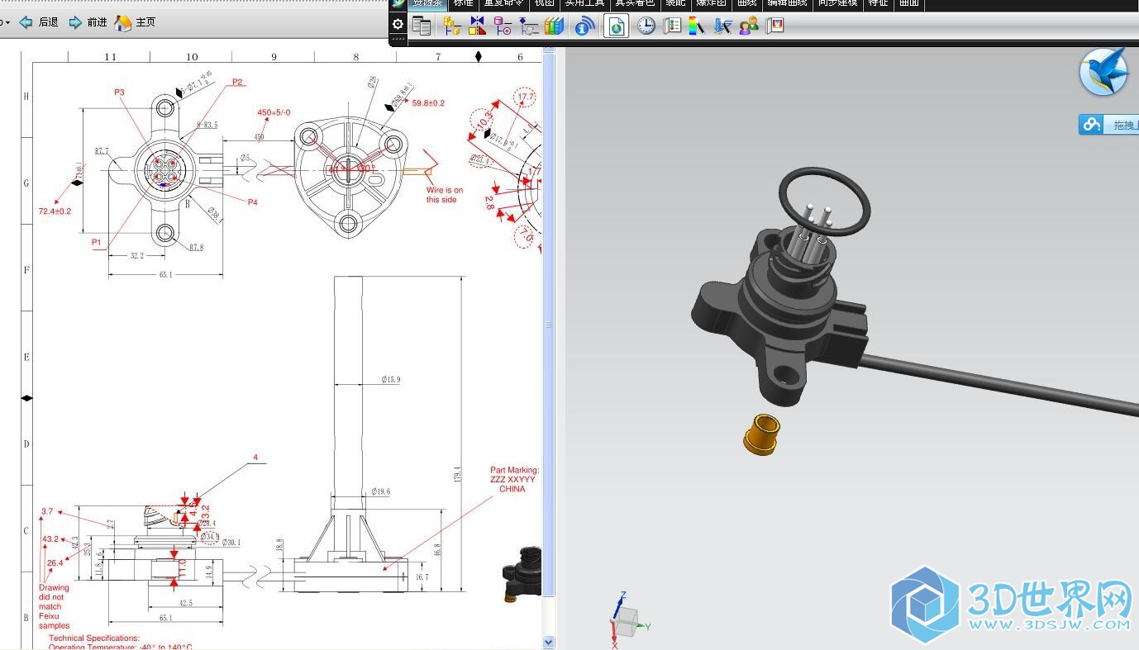1139x650 pixels.
Task: Click the 'Part Marking: ZZZ XXYYY CHINA' annotation
Action: [x=512, y=480]
